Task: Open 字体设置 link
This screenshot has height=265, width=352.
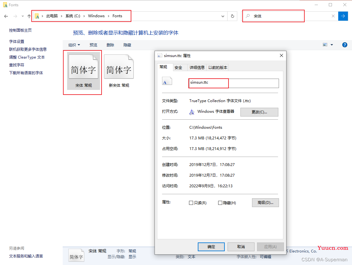Action: tap(17, 42)
